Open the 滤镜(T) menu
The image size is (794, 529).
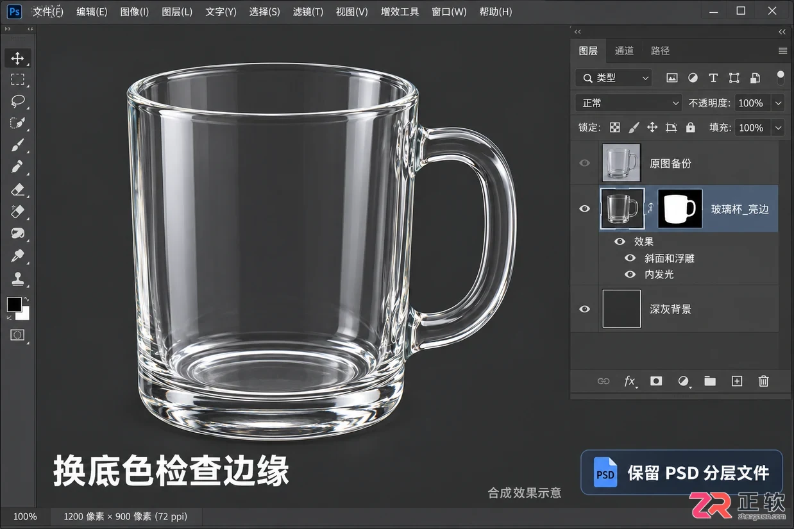(308, 12)
